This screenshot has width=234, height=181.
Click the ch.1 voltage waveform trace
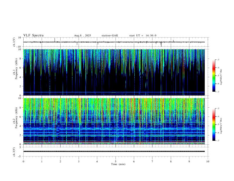114,42
